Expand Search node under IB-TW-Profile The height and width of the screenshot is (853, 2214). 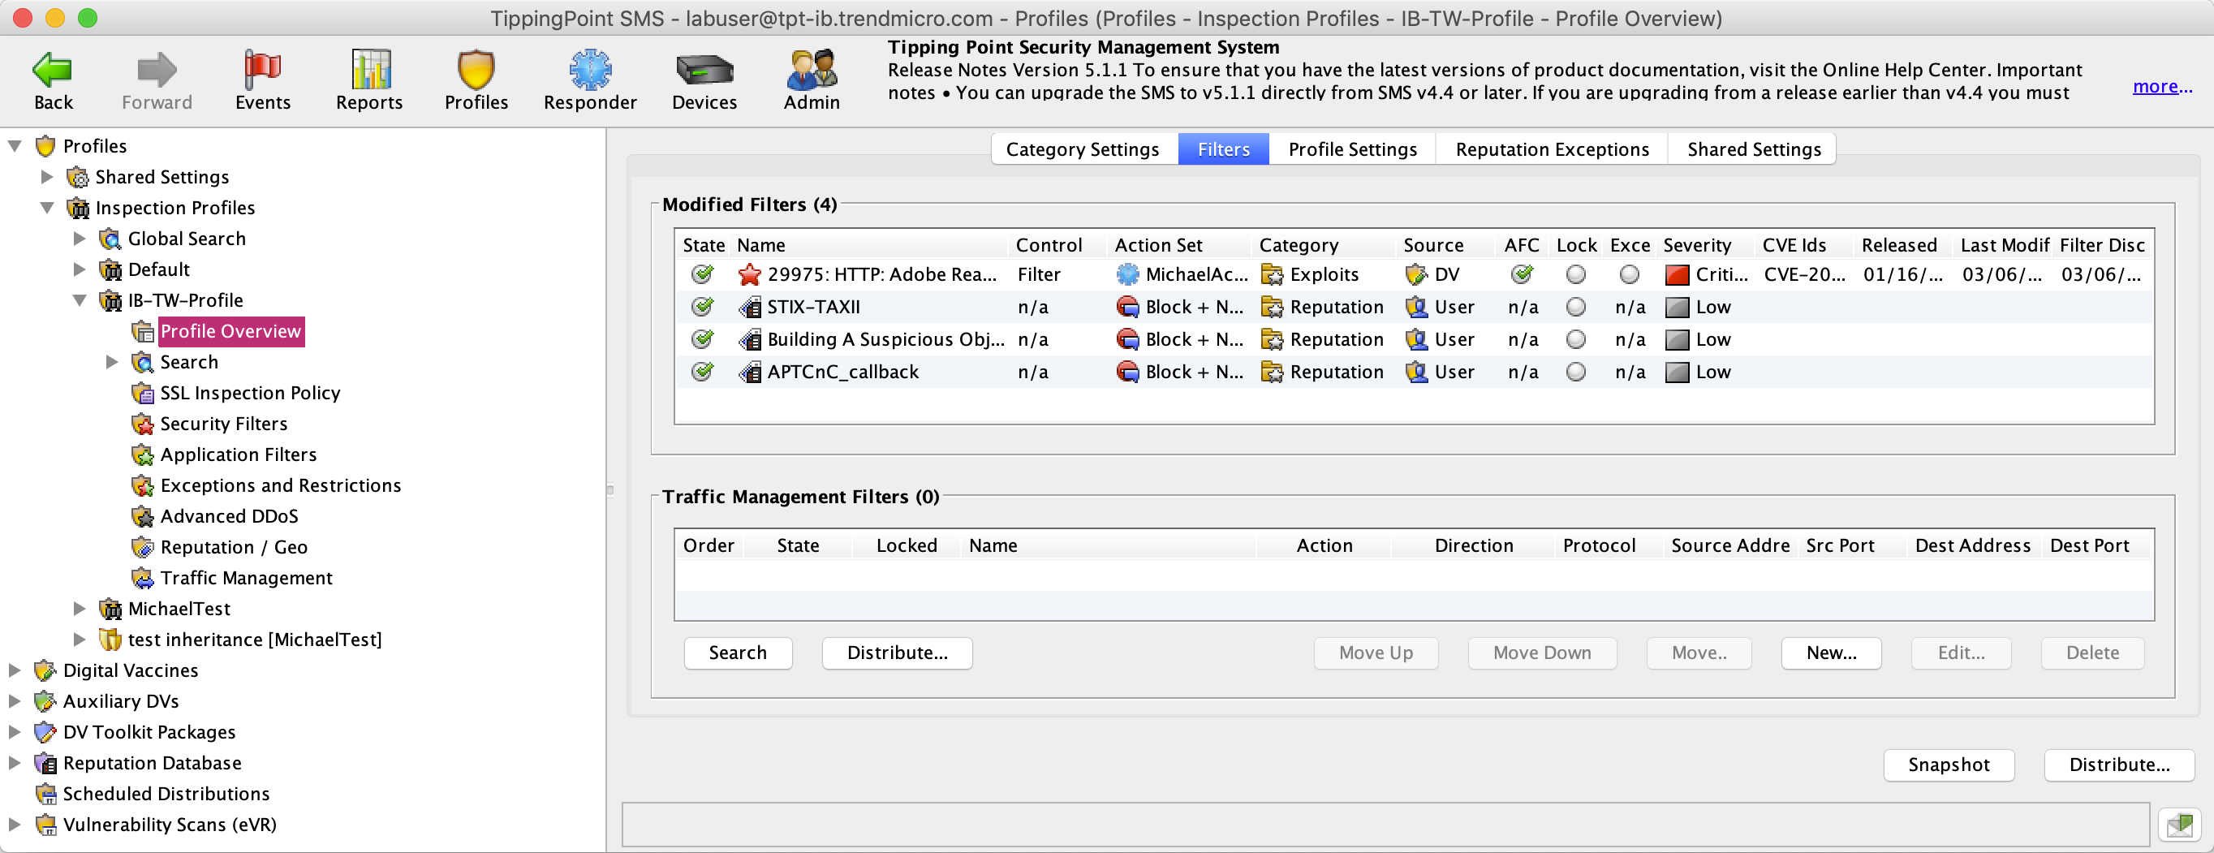(x=112, y=362)
